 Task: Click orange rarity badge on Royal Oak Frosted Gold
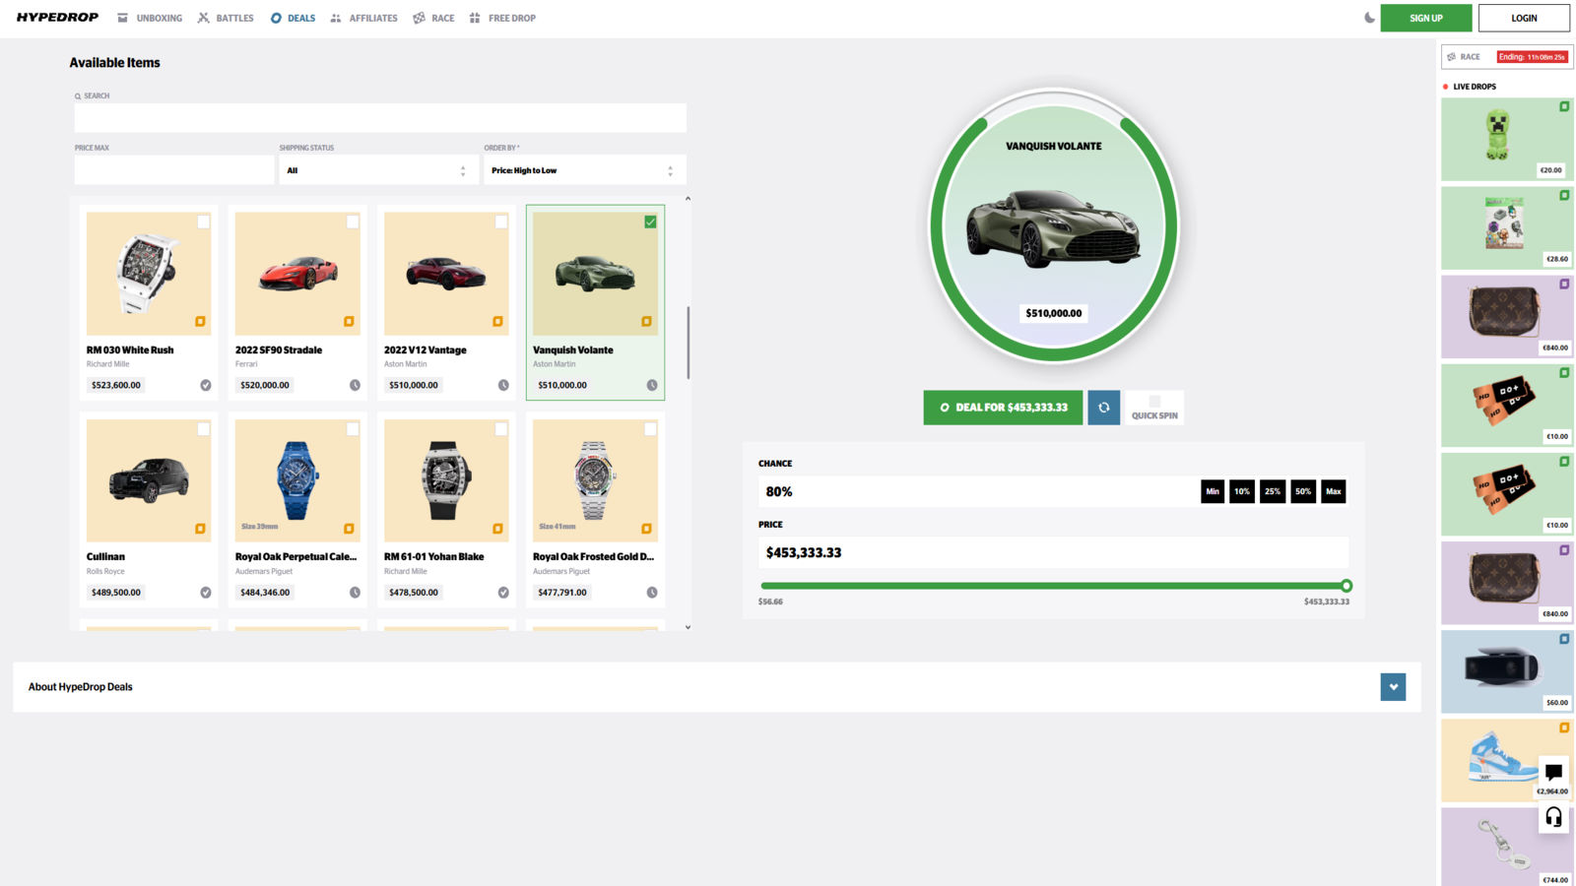click(646, 529)
